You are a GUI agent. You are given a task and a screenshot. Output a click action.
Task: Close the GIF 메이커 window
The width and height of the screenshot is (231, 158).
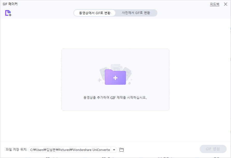point(225,4)
